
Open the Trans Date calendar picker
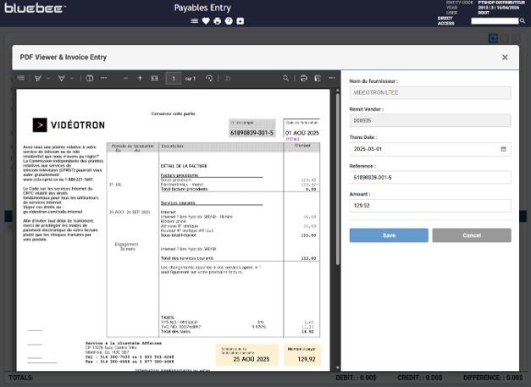[503, 149]
